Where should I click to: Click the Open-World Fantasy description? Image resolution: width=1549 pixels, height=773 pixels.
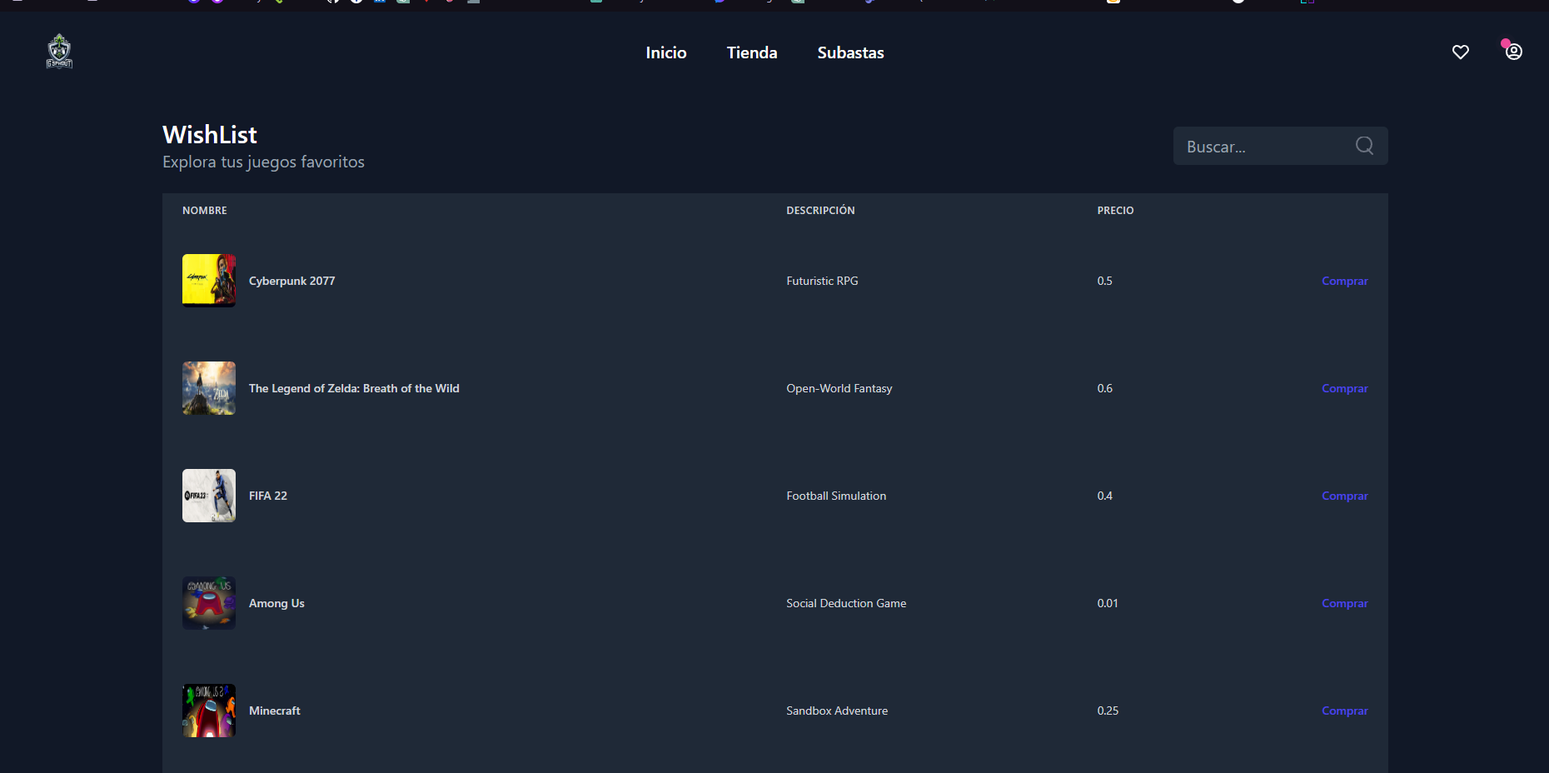coord(839,388)
